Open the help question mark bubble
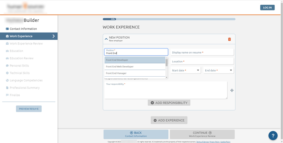Image resolution: width=283 pixels, height=143 pixels. point(273,136)
